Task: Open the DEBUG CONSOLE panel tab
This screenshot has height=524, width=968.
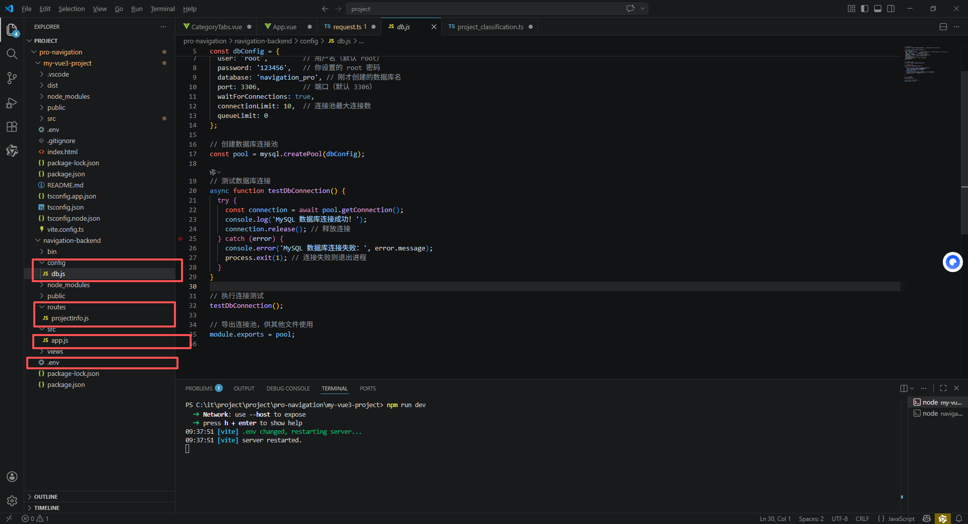Action: point(288,388)
